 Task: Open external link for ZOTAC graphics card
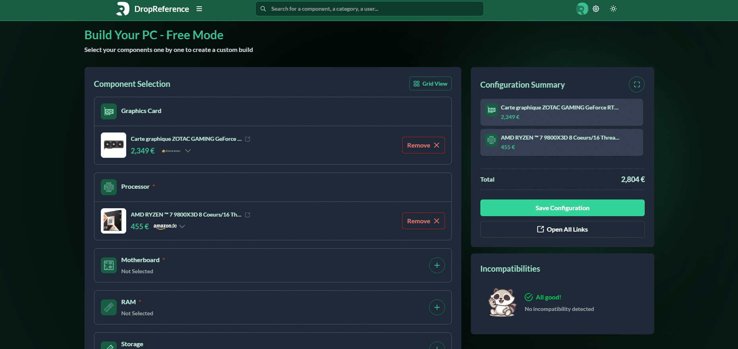click(248, 139)
